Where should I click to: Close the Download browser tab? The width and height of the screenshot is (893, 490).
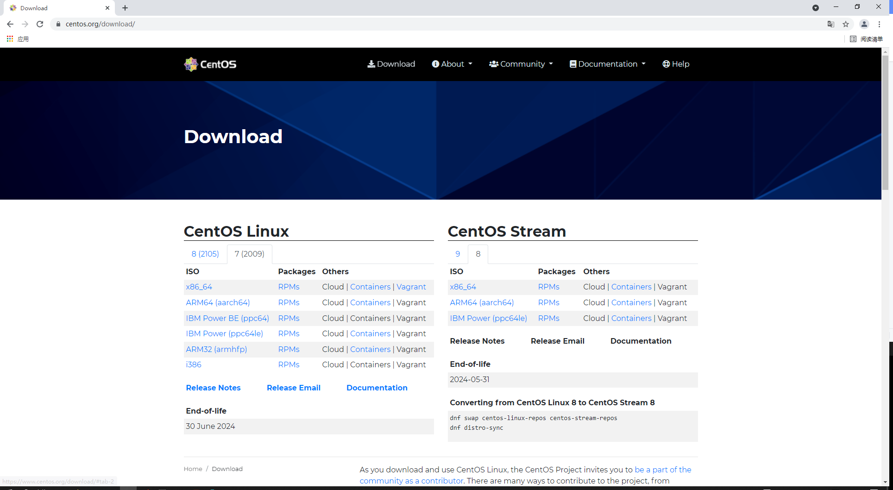click(107, 8)
